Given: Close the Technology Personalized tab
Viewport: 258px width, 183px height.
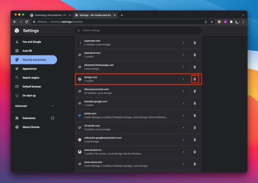Looking at the screenshot, I should [x=70, y=15].
